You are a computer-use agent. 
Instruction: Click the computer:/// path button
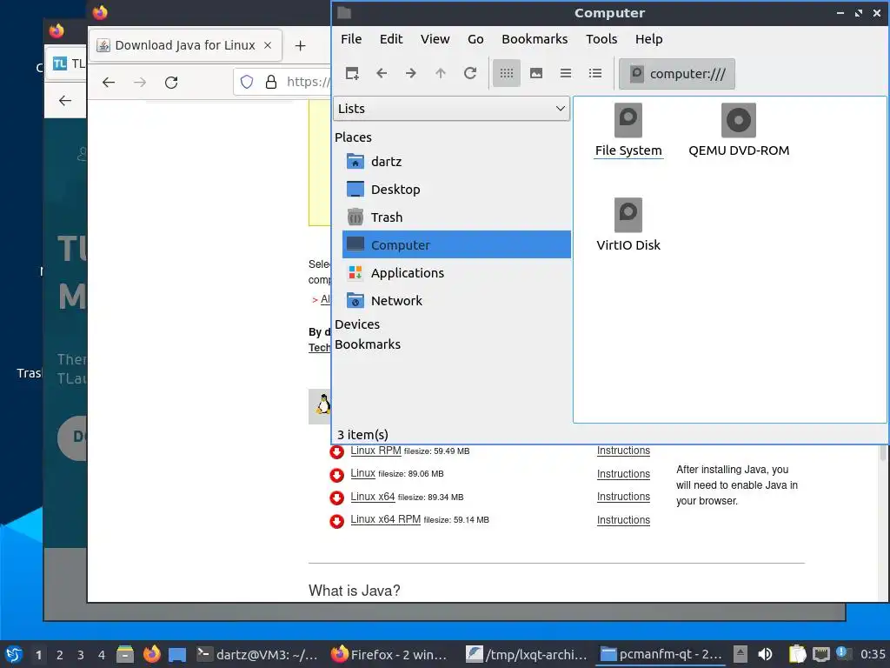tap(676, 74)
